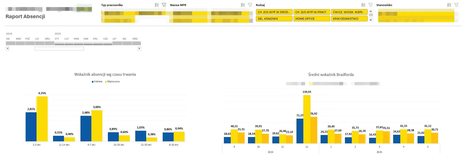This screenshot has width=464, height=160.
Task: Pick GRU 2024 month on timeline
Action: 49,43
